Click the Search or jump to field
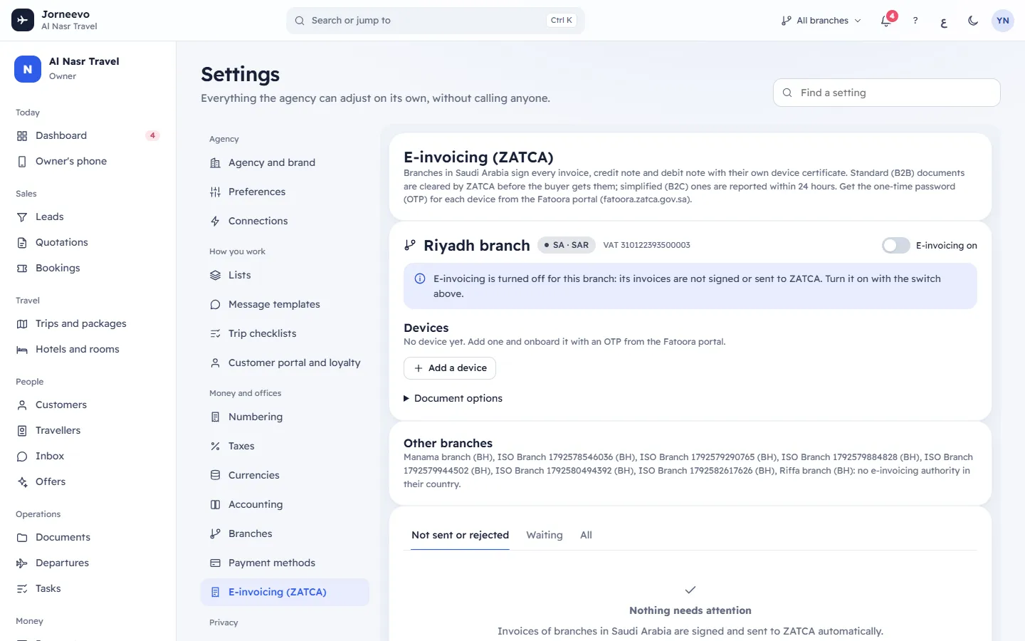 tap(436, 21)
